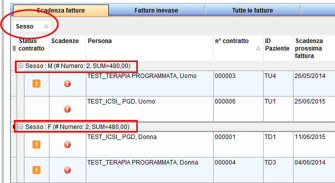This screenshot has width=335, height=183.
Task: Switch to Fatture inevase tab
Action: point(156,10)
